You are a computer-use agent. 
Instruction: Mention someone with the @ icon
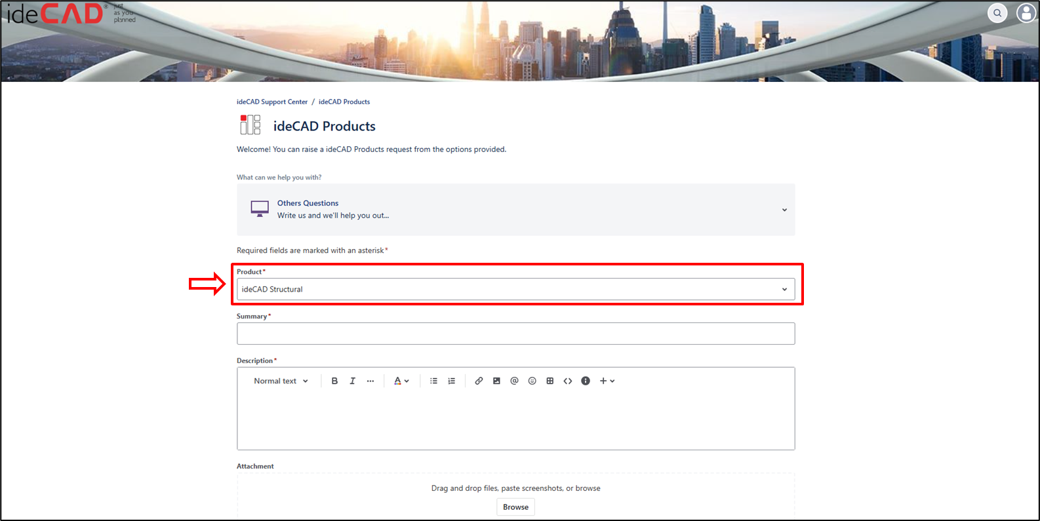(514, 381)
